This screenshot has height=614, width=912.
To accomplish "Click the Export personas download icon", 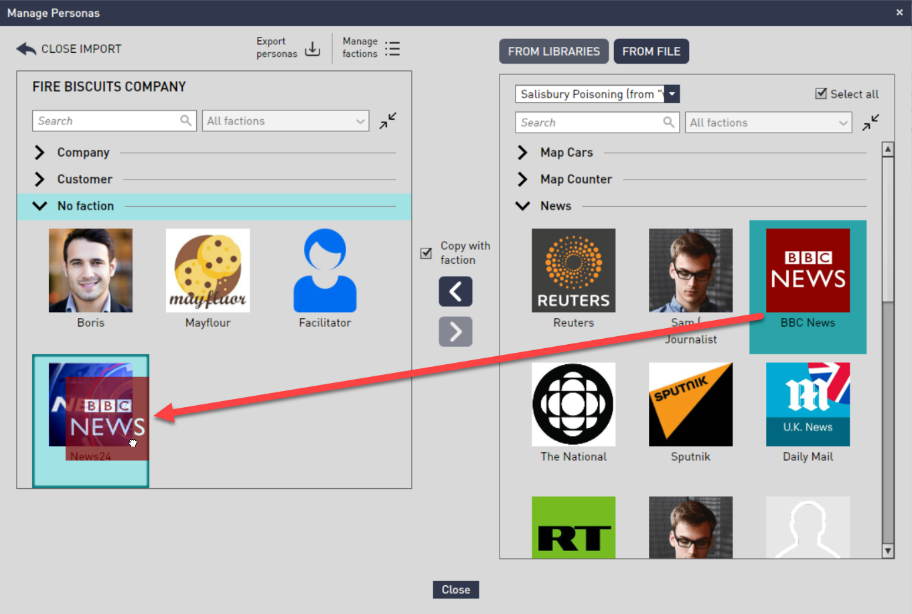I will coord(313,49).
